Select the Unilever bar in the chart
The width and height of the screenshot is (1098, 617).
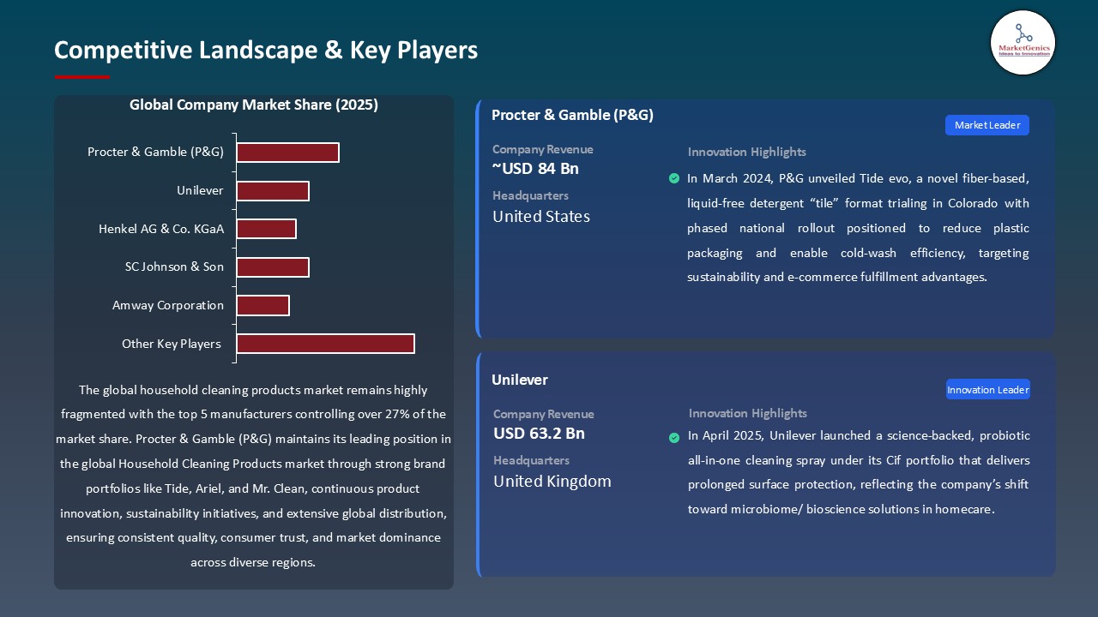tap(273, 190)
